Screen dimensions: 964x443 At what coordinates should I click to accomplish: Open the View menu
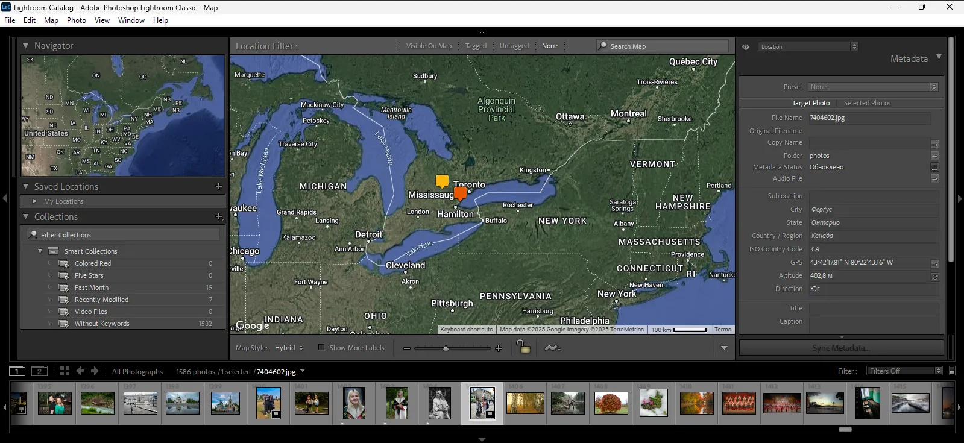click(102, 20)
